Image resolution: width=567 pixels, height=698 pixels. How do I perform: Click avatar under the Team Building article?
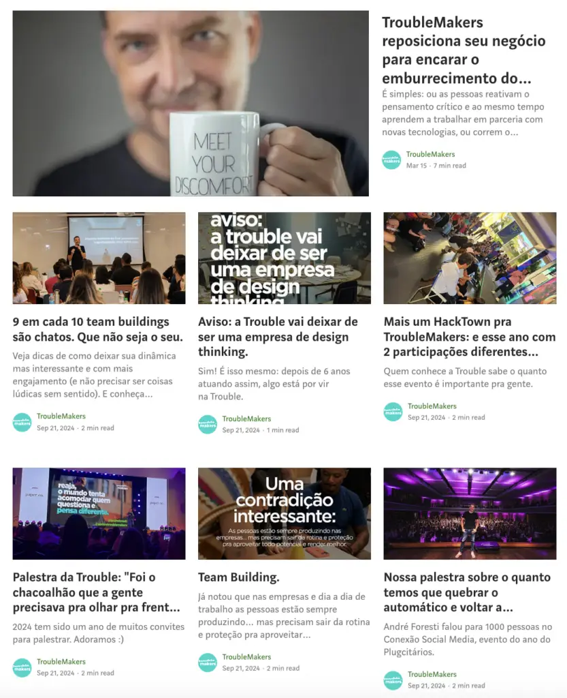(208, 663)
